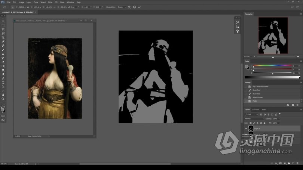Select the Blur tool
Image resolution: width=303 pixels, height=170 pixels.
[x=3, y=70]
